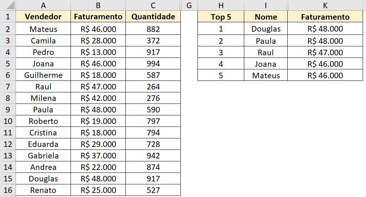Click rank 5 in the Top 5 column
Viewport: 366px width, 197px height.
pyautogui.click(x=221, y=76)
